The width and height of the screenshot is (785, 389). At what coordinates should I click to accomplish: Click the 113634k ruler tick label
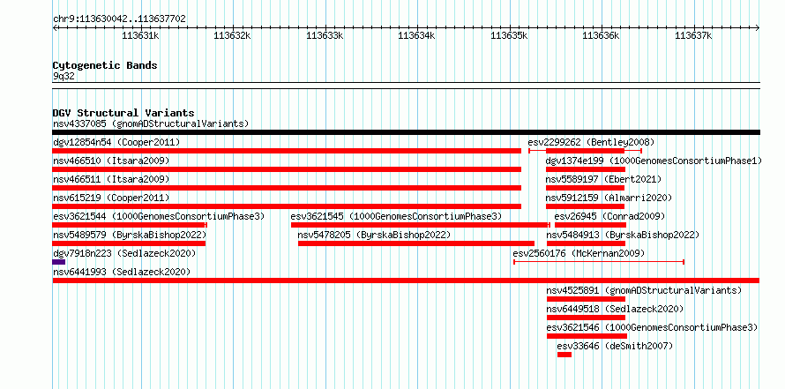pyautogui.click(x=417, y=35)
